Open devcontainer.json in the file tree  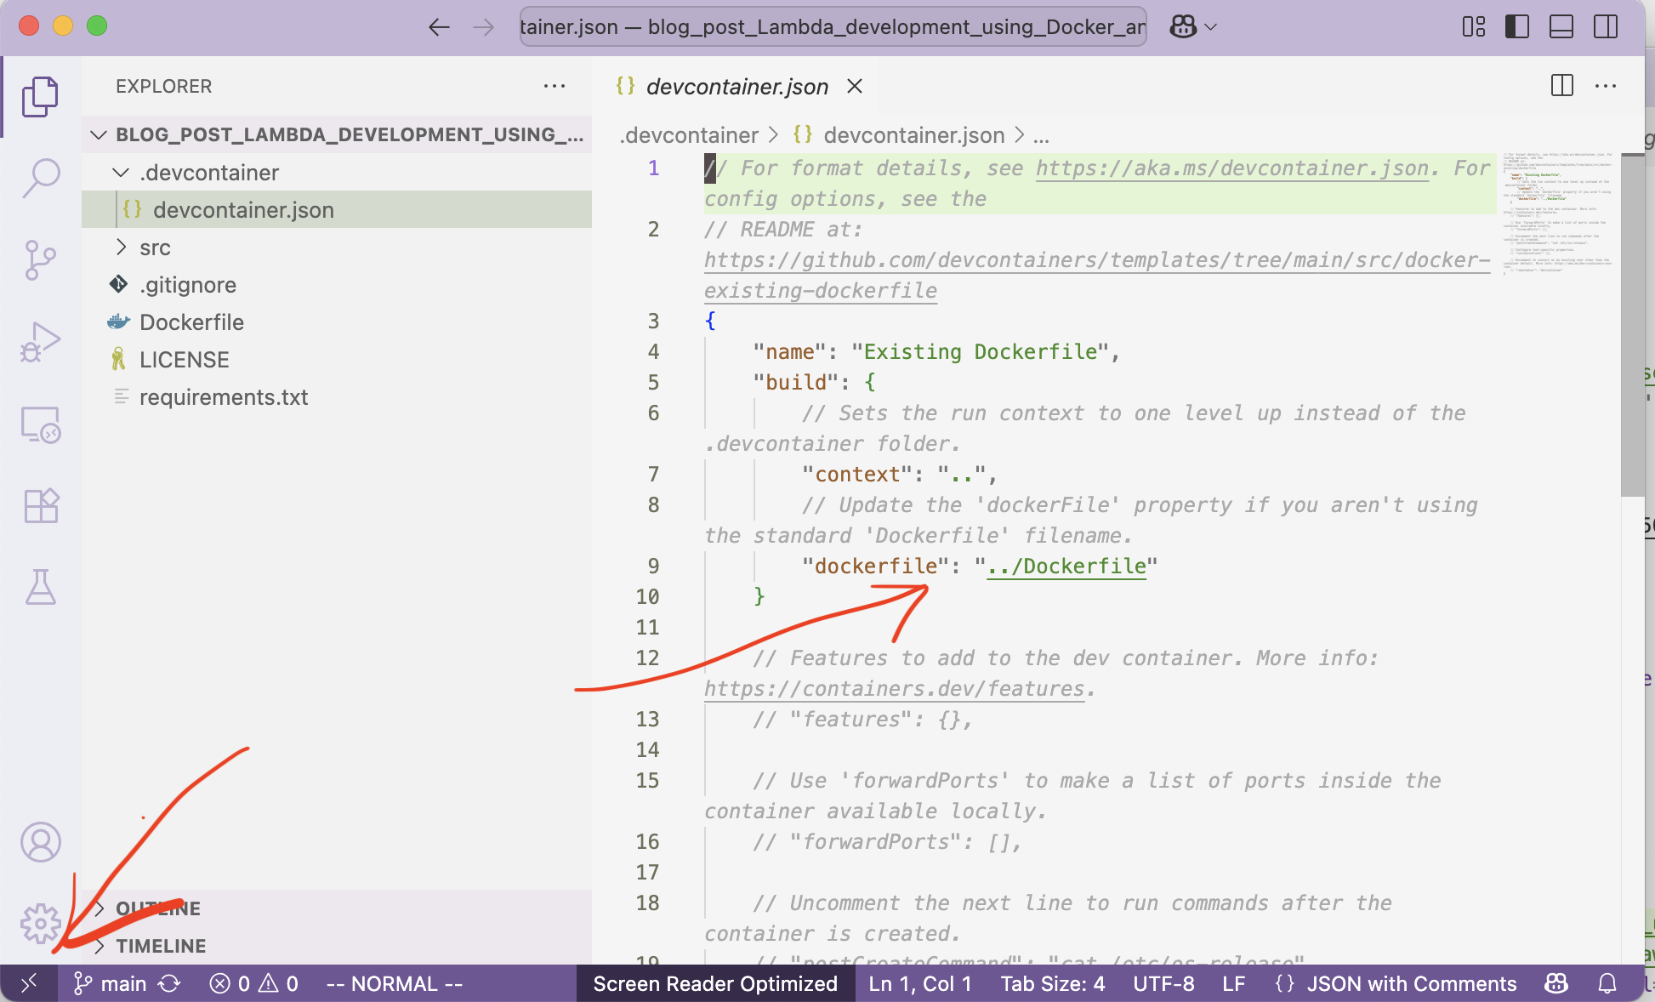point(337,210)
